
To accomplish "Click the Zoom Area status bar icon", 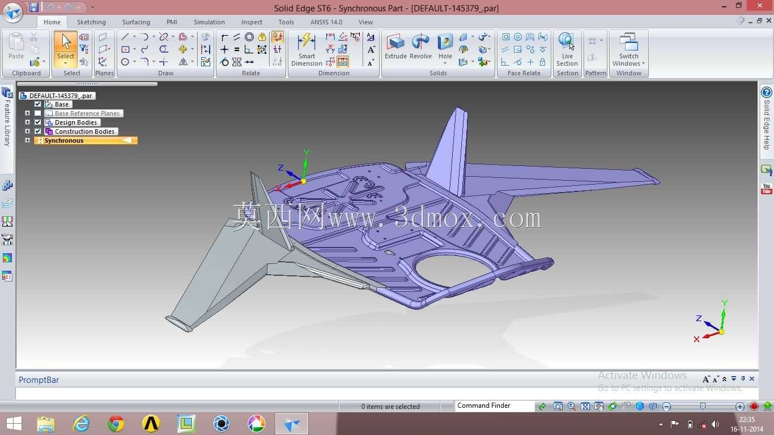I will [558, 406].
